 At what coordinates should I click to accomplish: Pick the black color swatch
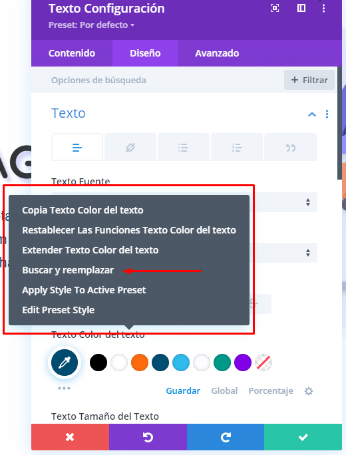98,363
